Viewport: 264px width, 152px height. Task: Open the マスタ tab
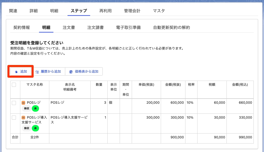coord(159,11)
